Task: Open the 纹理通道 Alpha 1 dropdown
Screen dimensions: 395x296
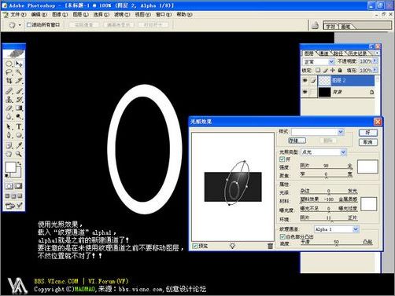Action: point(336,229)
